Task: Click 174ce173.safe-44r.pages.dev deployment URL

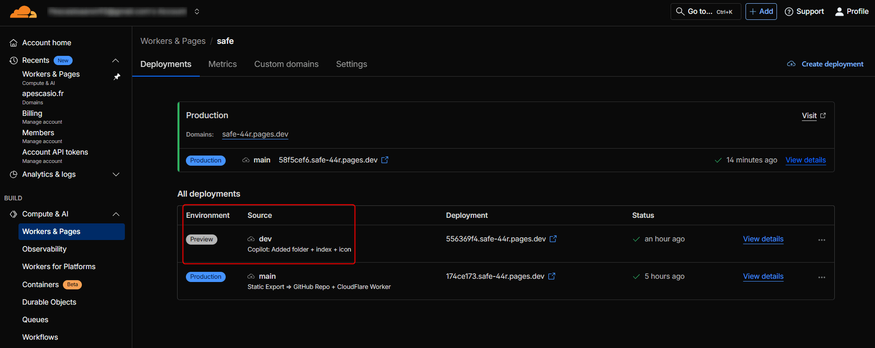Action: [x=495, y=276]
